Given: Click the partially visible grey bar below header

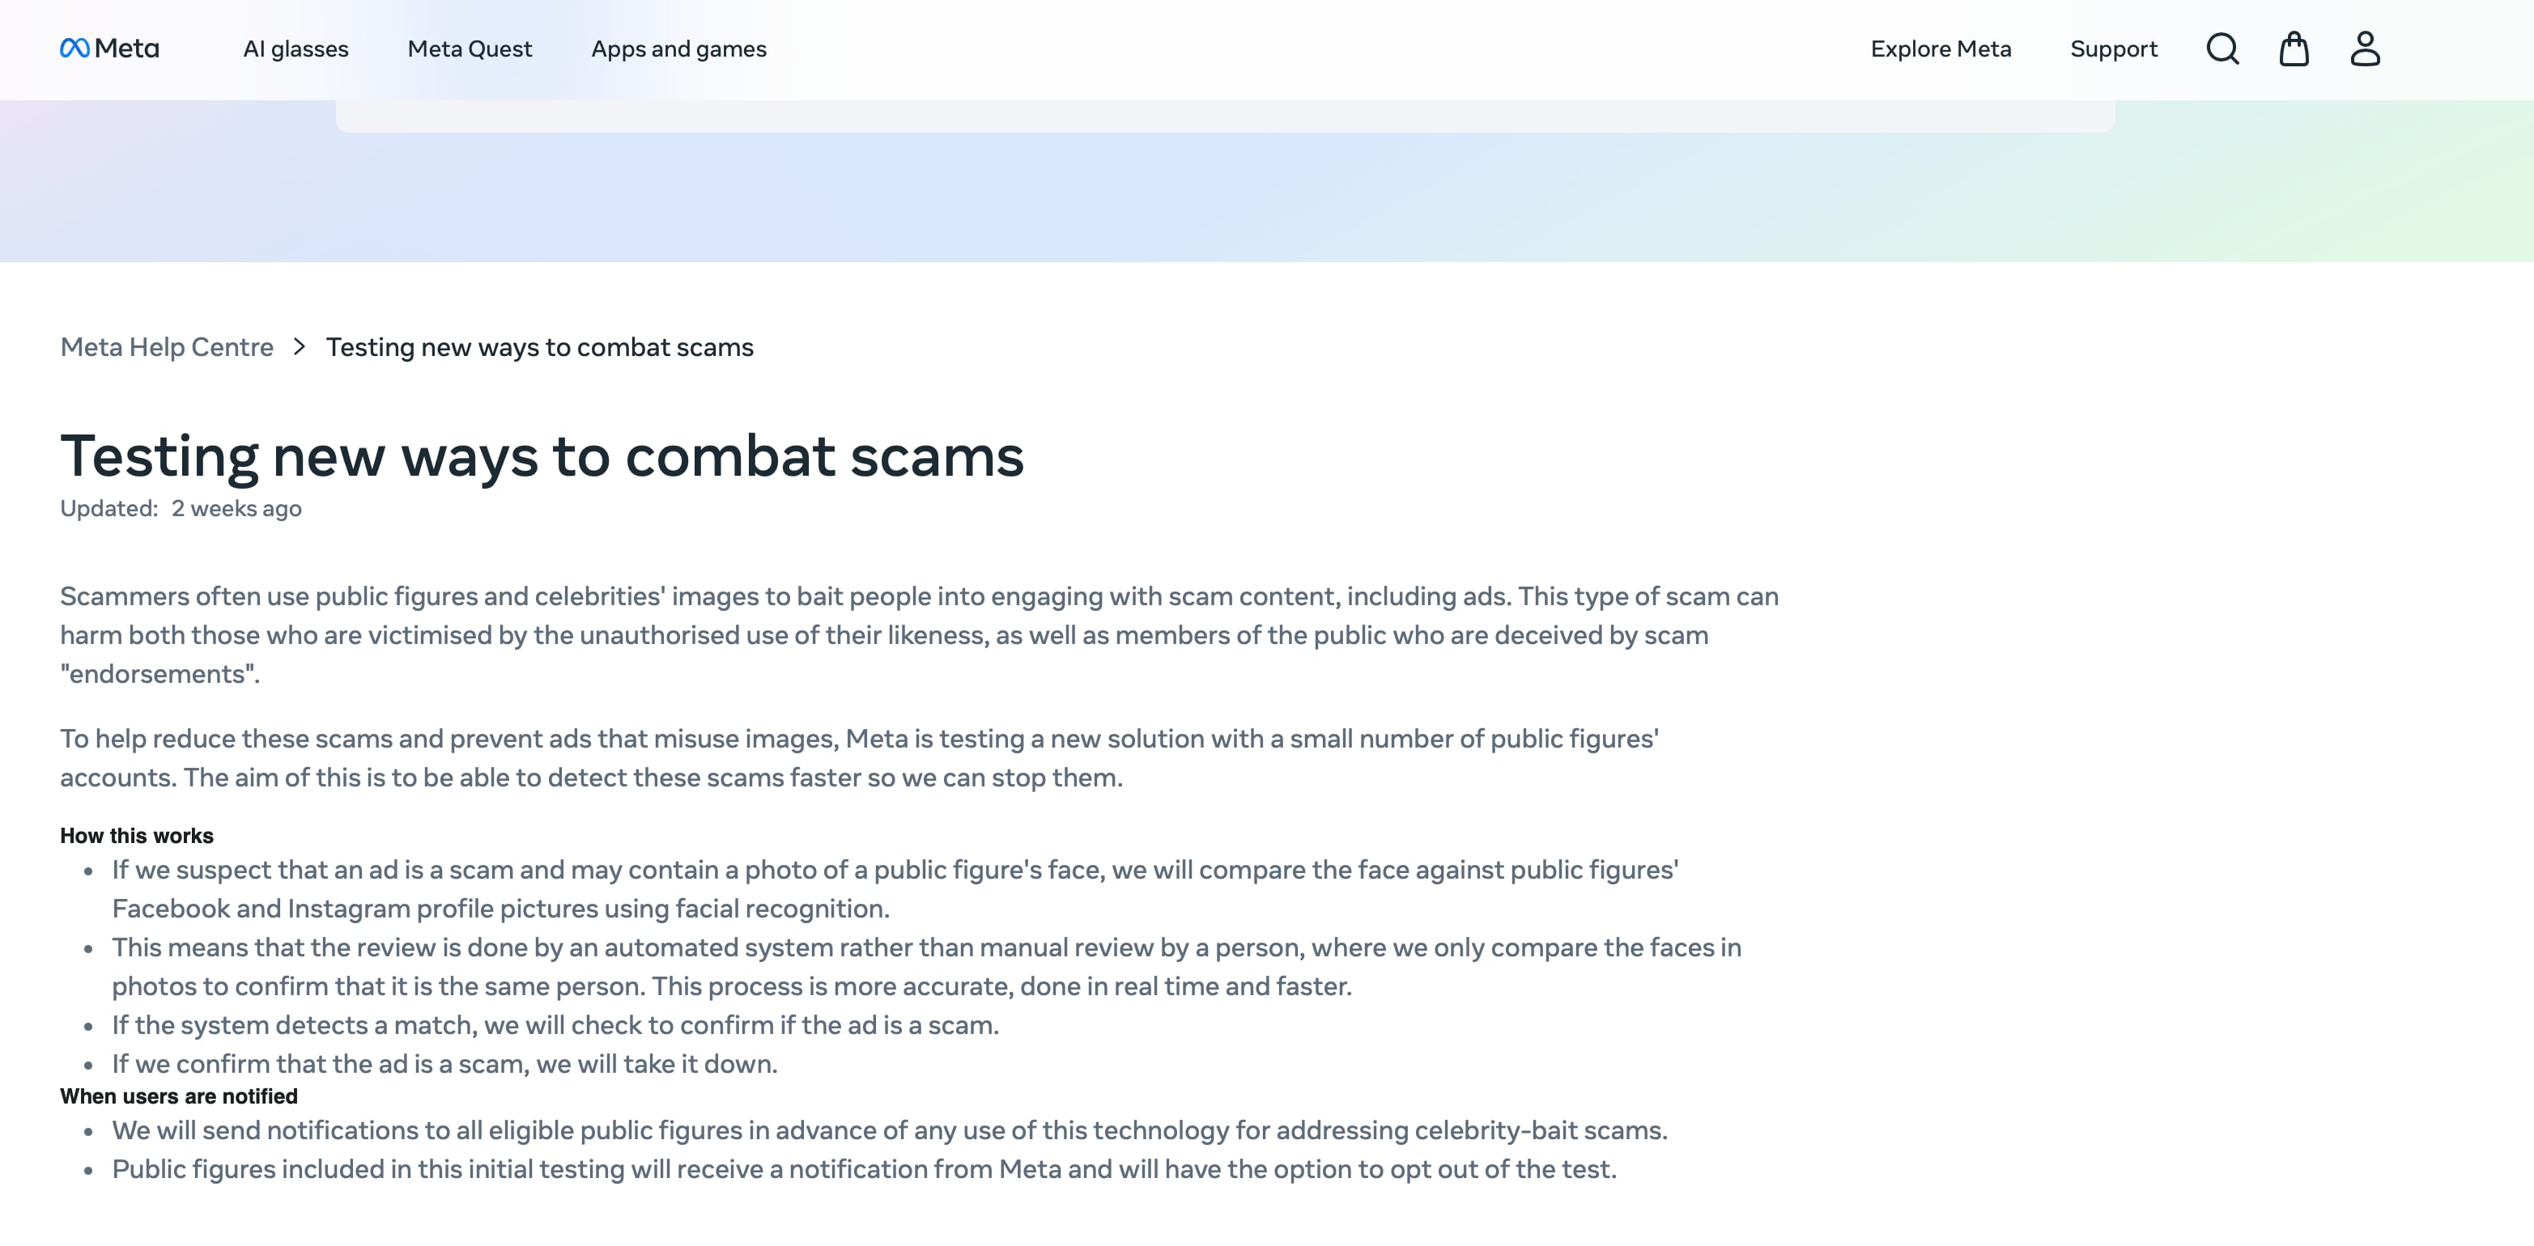Looking at the screenshot, I should [1225, 118].
